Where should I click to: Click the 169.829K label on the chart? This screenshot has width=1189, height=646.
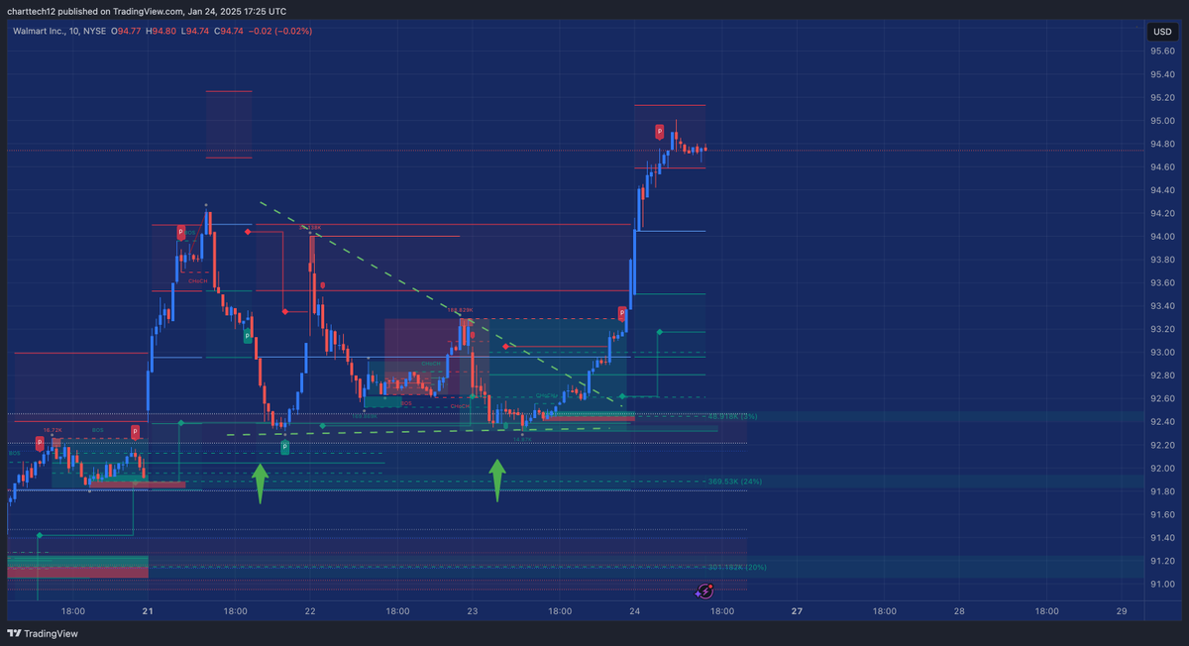coord(461,310)
